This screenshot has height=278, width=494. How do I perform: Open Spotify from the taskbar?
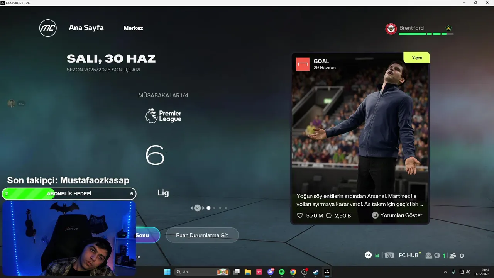pos(282,272)
